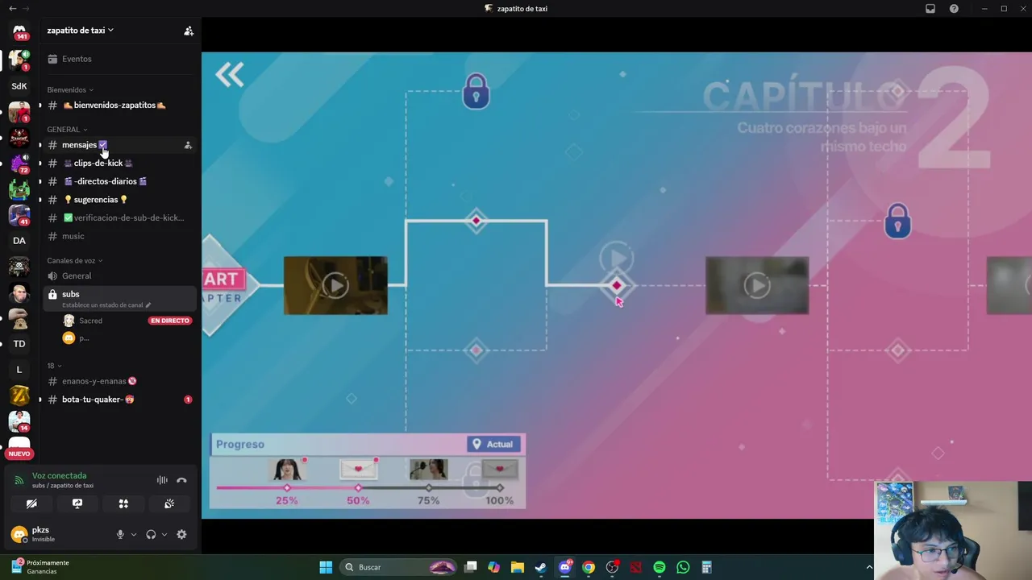Join the General voice channel
The image size is (1032, 580).
tap(77, 275)
